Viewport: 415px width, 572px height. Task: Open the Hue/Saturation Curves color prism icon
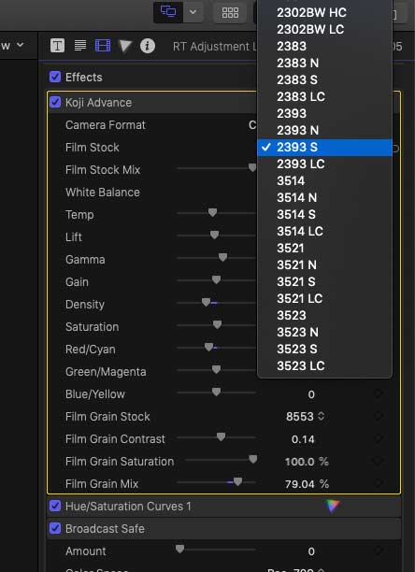click(x=332, y=506)
